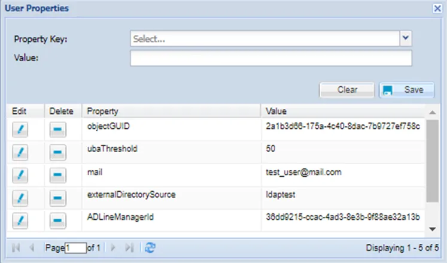This screenshot has height=263, width=447.
Task: Click the Value input field
Action: pos(271,58)
